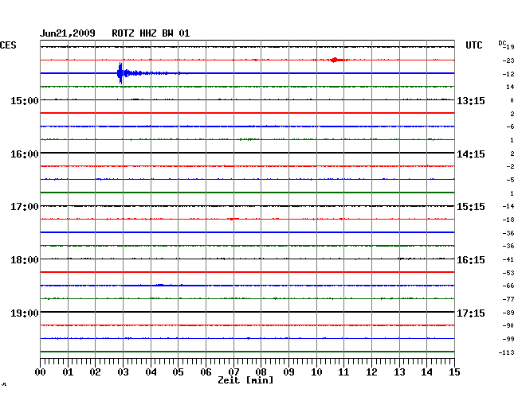Click the 18:00 local time label
Image resolution: width=518 pixels, height=393 pixels.
coord(25,260)
